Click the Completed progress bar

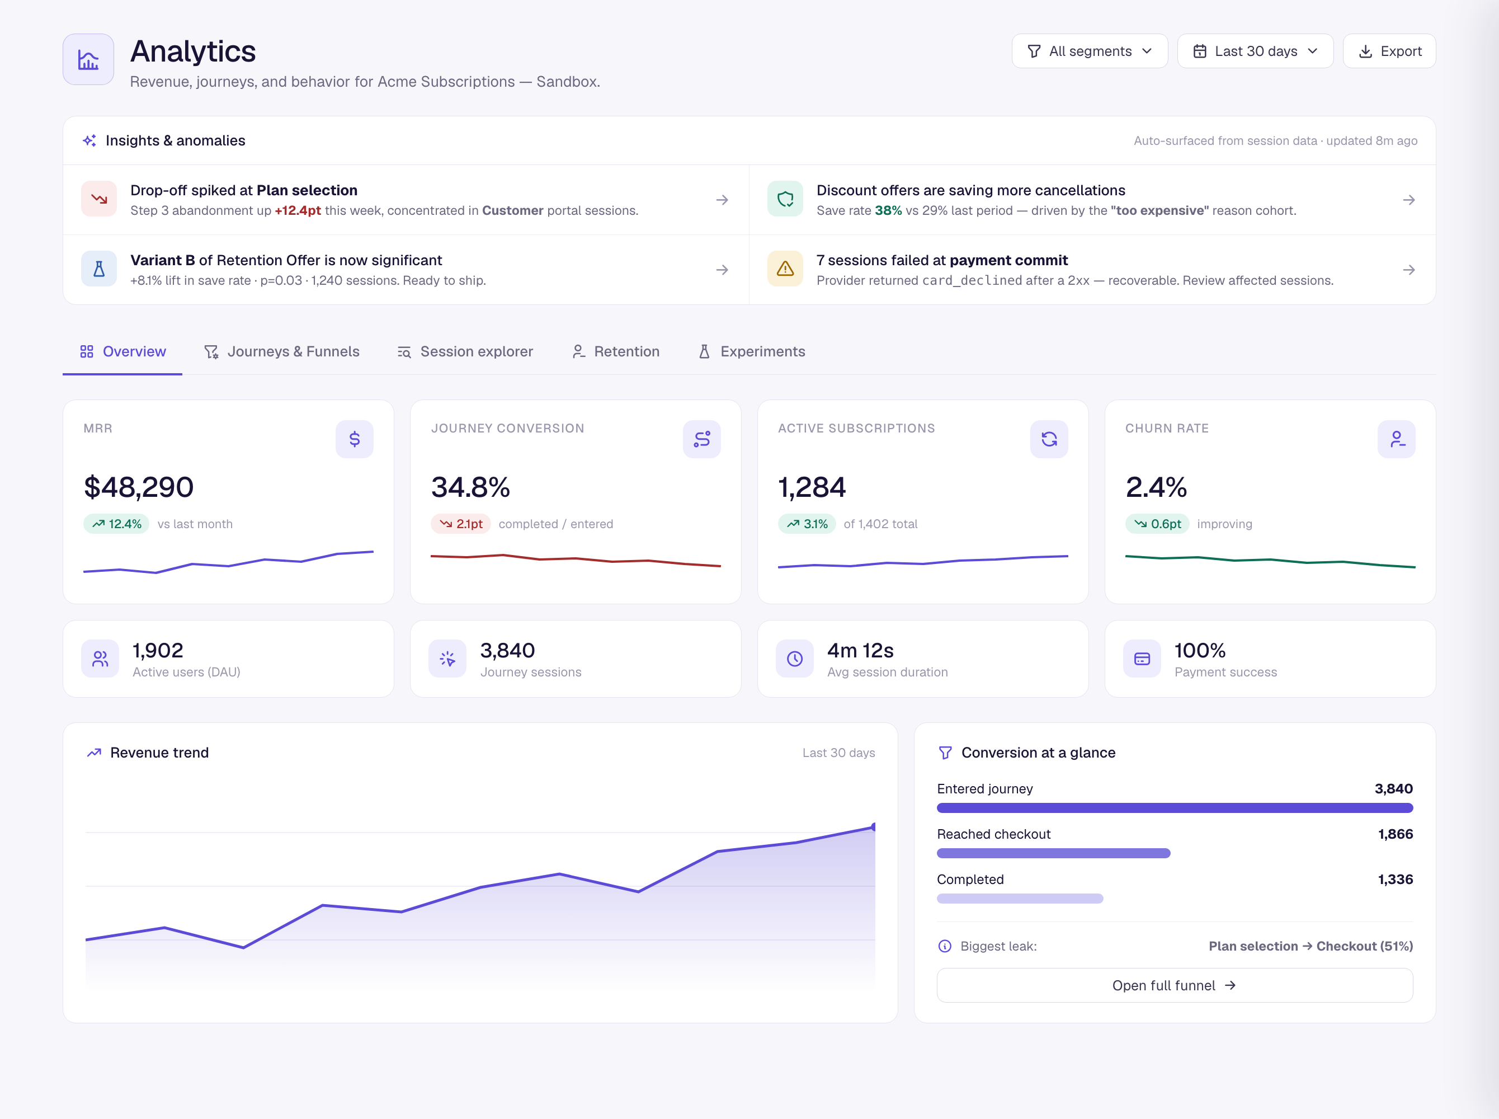[x=1020, y=898]
